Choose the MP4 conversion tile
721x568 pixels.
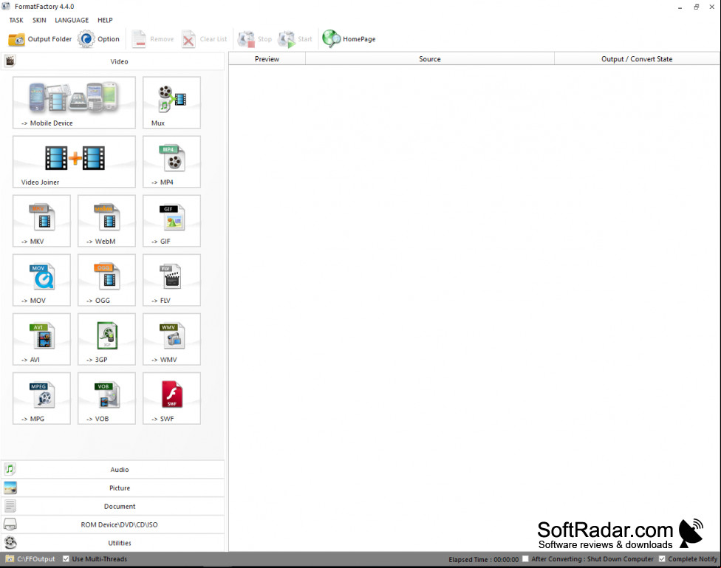[171, 162]
